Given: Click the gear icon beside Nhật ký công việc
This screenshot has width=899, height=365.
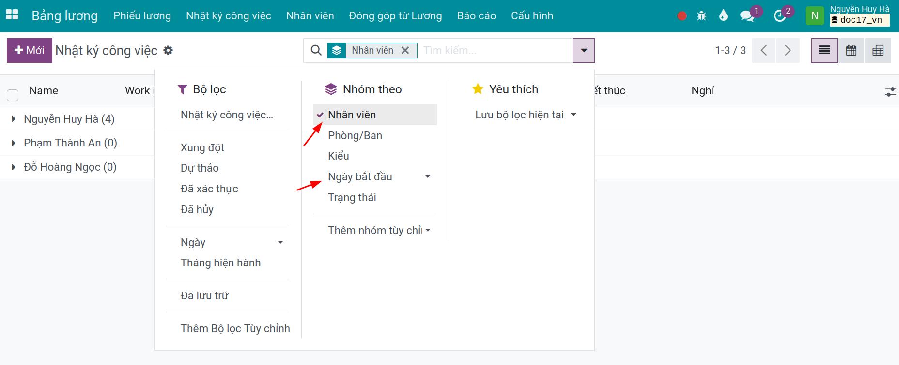Looking at the screenshot, I should coord(168,50).
